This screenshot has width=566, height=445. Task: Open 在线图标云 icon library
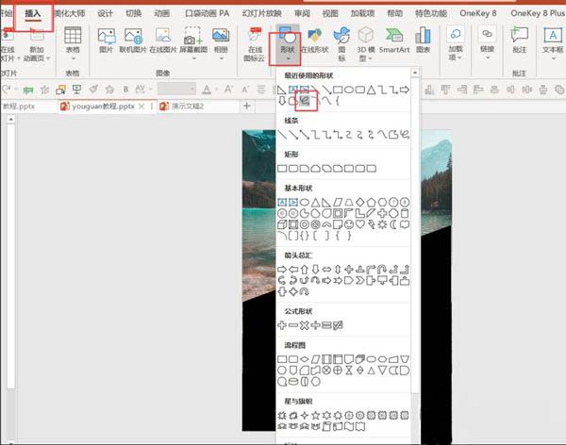click(x=255, y=44)
